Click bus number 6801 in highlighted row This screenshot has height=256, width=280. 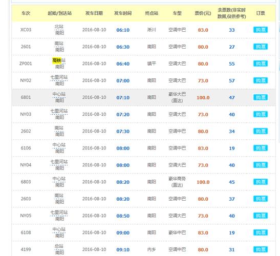click(26, 97)
